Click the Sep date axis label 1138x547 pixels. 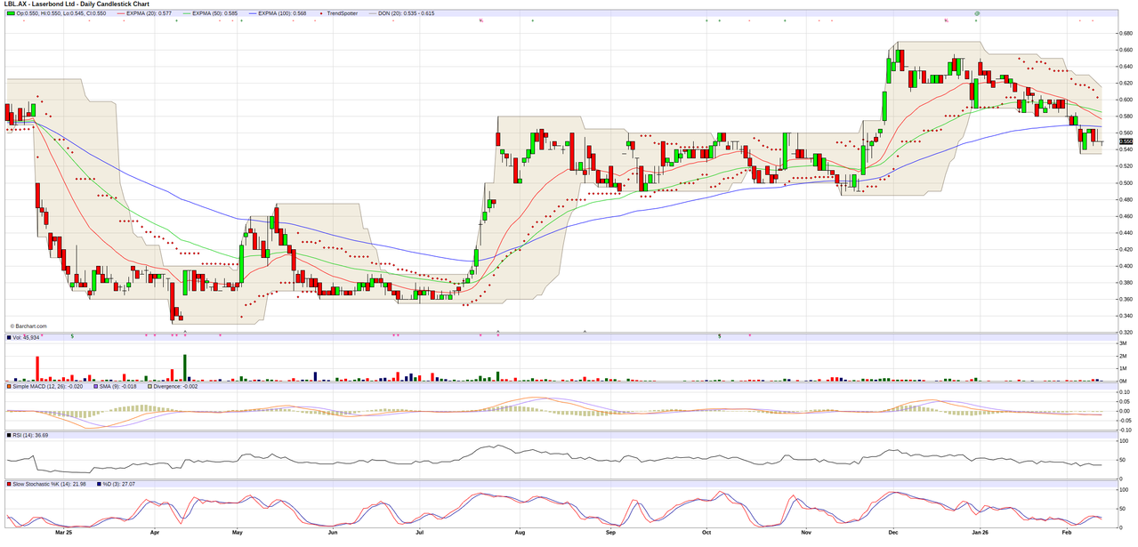(x=610, y=532)
